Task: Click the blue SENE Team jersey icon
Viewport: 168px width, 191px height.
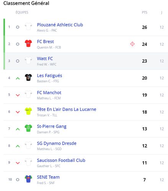Action: click(x=28, y=179)
